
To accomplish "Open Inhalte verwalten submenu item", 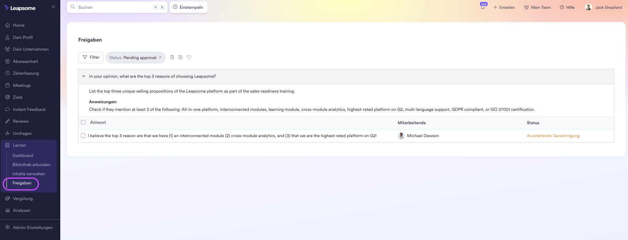I will (29, 174).
